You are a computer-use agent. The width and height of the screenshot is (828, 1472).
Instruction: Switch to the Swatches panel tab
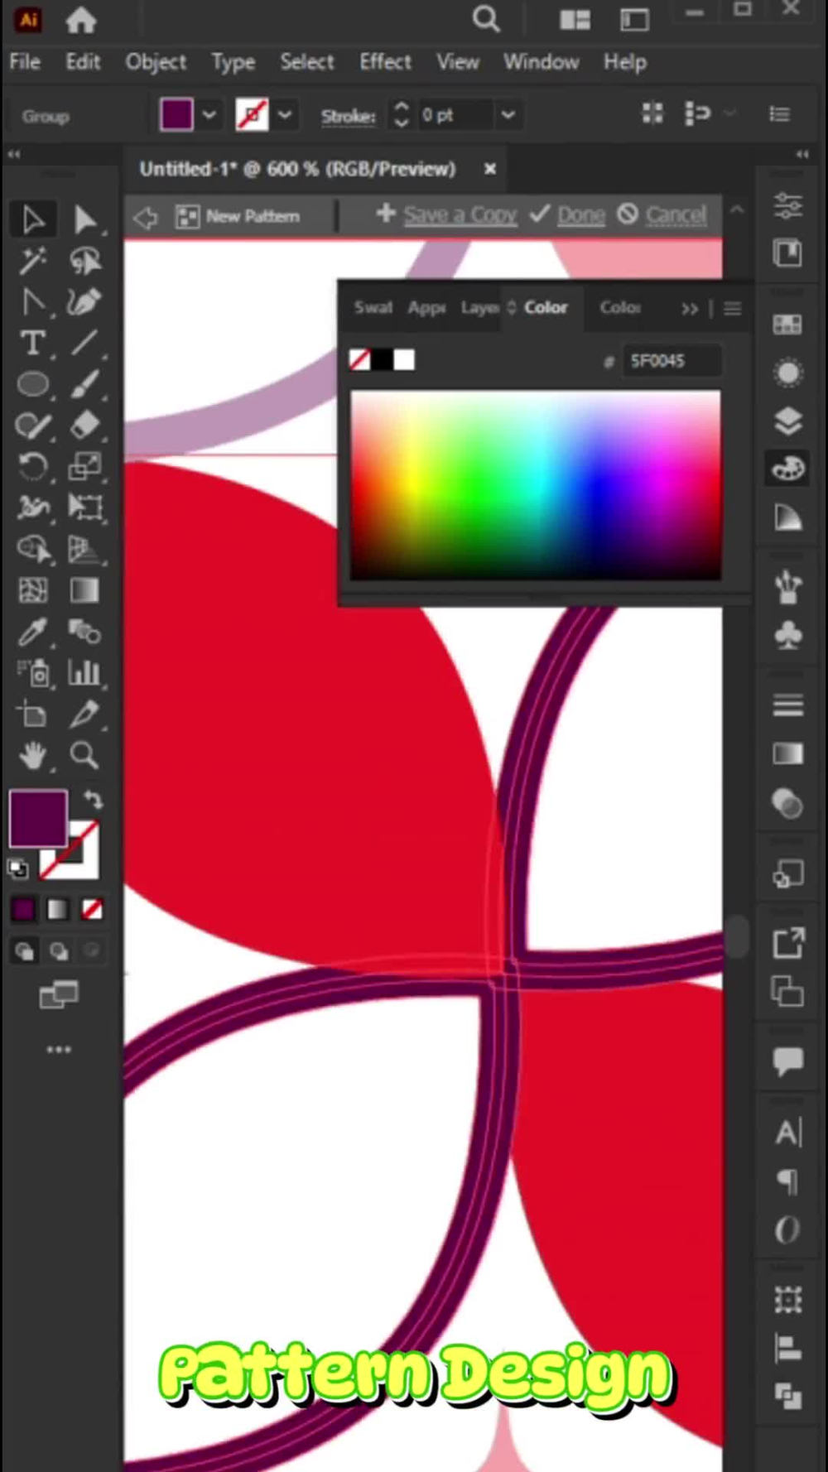(x=373, y=307)
